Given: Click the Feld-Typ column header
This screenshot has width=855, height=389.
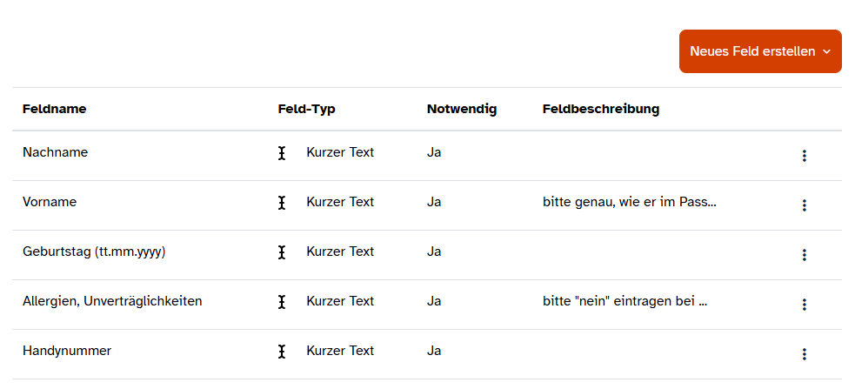Looking at the screenshot, I should (x=306, y=110).
